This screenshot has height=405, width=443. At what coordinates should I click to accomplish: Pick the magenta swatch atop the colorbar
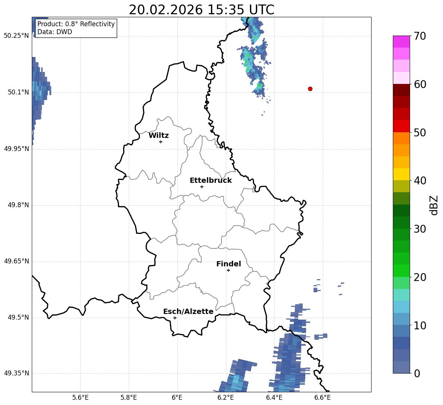tap(401, 42)
